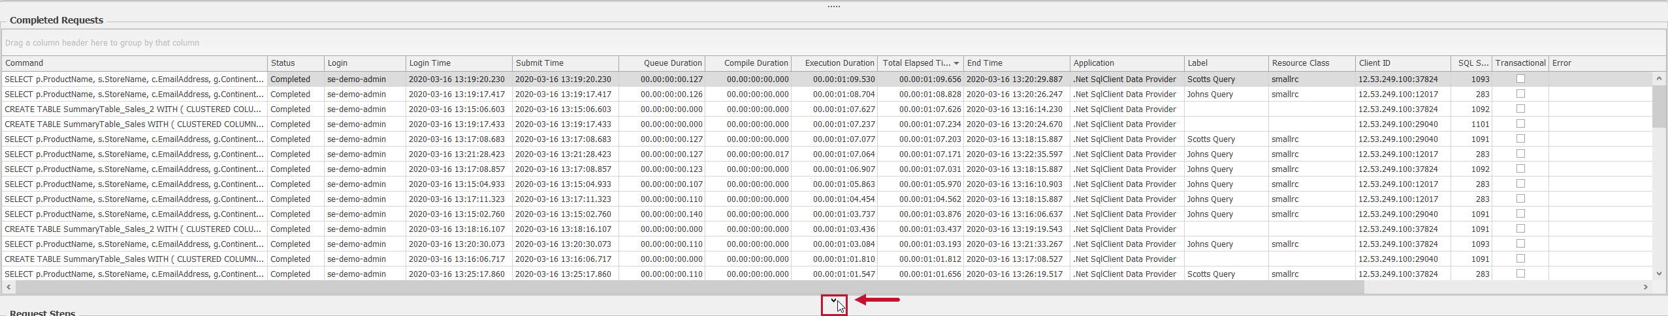Viewport: 1668px width, 316px height.
Task: Click the vertical scrollbar thumb
Action: click(1659, 106)
